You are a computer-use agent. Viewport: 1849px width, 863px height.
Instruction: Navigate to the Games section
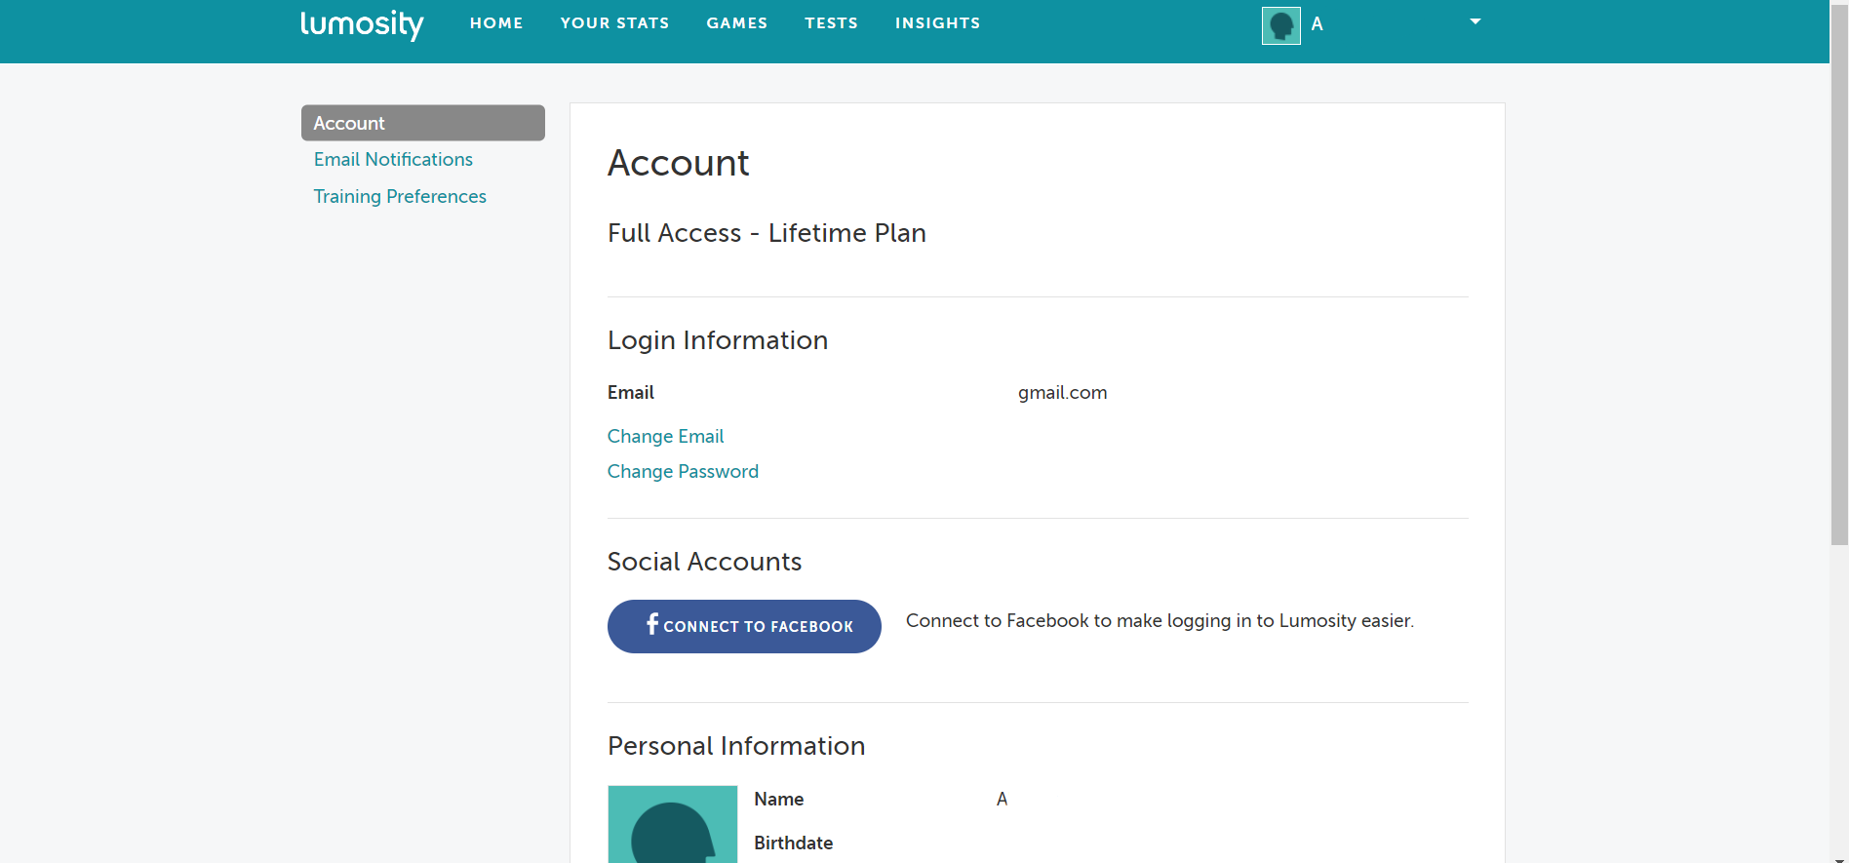[x=736, y=23]
